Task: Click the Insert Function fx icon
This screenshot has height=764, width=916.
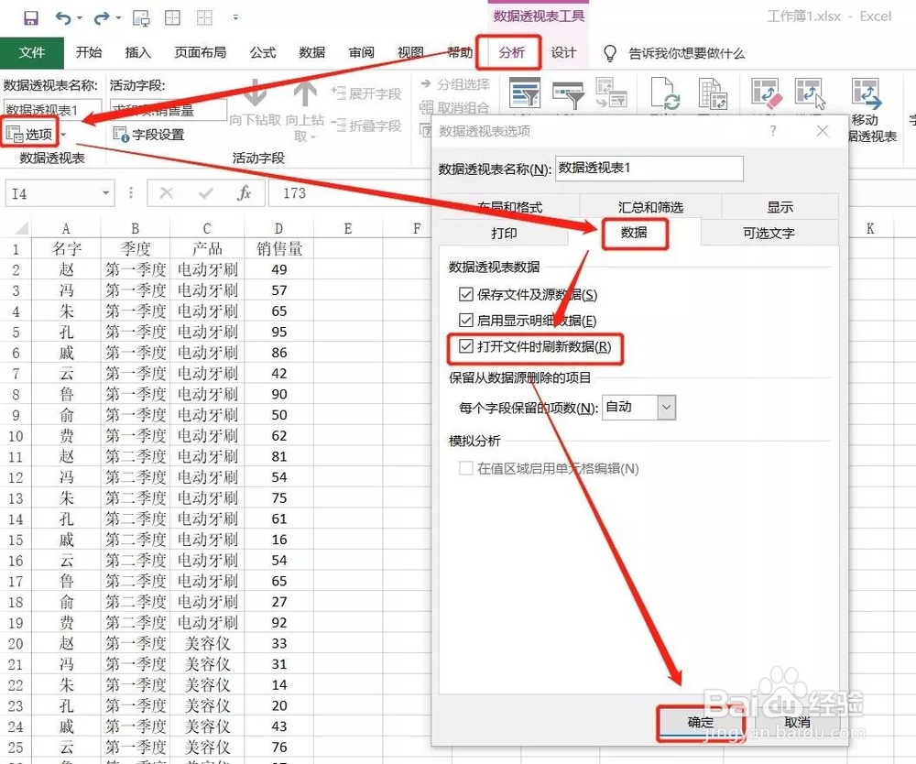Action: 245,192
